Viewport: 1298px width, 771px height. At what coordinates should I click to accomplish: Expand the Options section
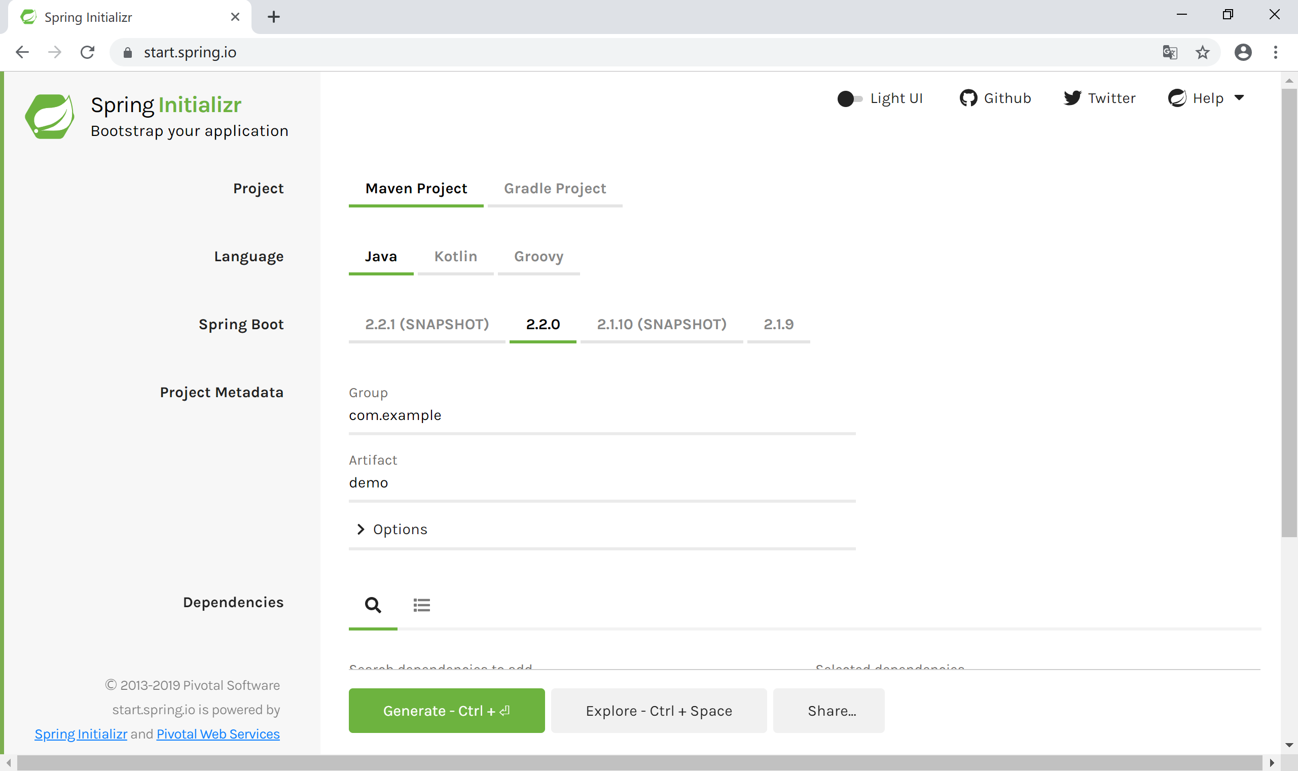pyautogui.click(x=392, y=530)
